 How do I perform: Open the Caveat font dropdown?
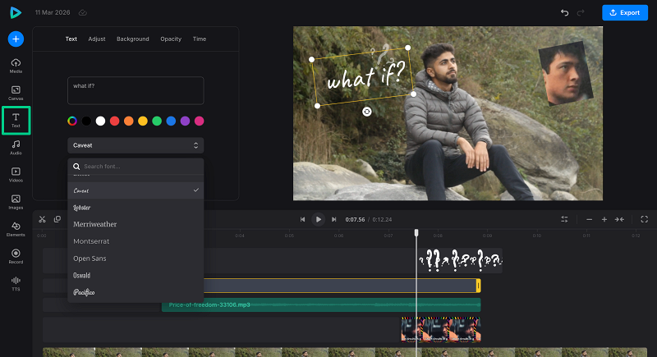point(136,145)
